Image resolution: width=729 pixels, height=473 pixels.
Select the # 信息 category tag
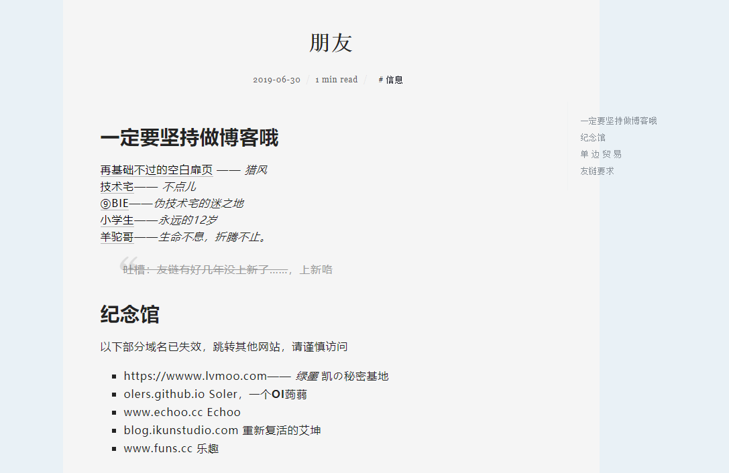pos(390,80)
